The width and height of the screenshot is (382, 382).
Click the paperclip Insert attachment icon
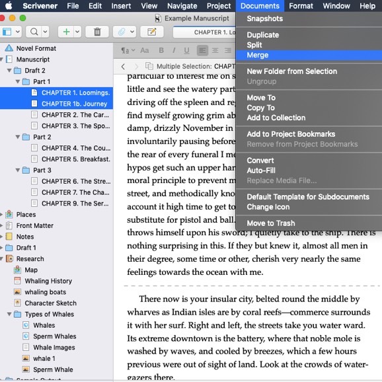click(122, 32)
